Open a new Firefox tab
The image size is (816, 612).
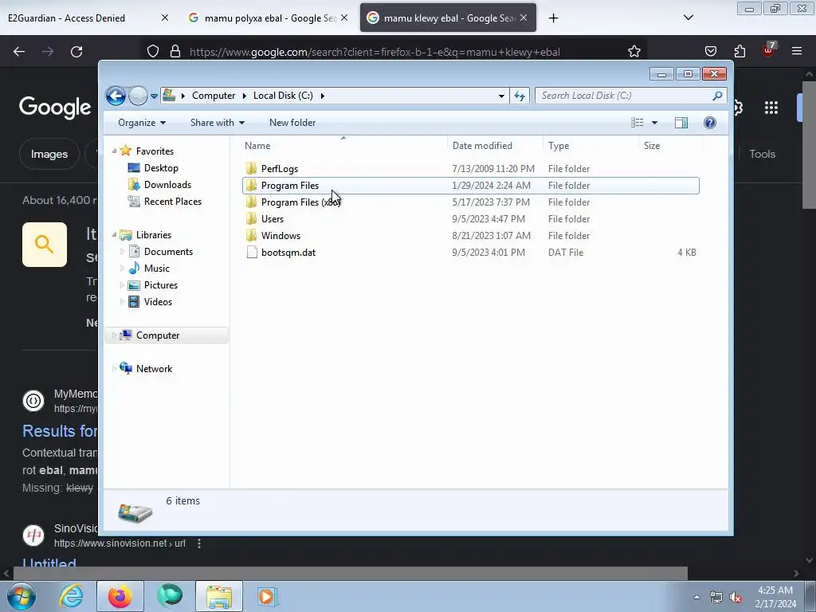point(554,18)
